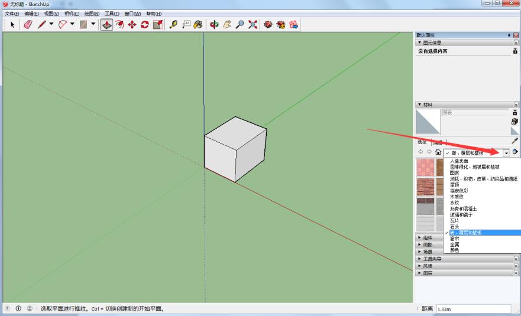Choose the Rotate tool in the toolbar
This screenshot has height=316, width=521.
pyautogui.click(x=145, y=24)
